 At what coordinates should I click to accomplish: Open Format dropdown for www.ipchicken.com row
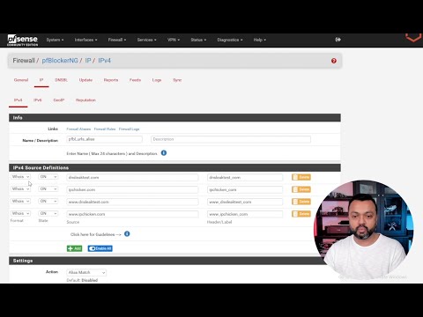coord(20,213)
